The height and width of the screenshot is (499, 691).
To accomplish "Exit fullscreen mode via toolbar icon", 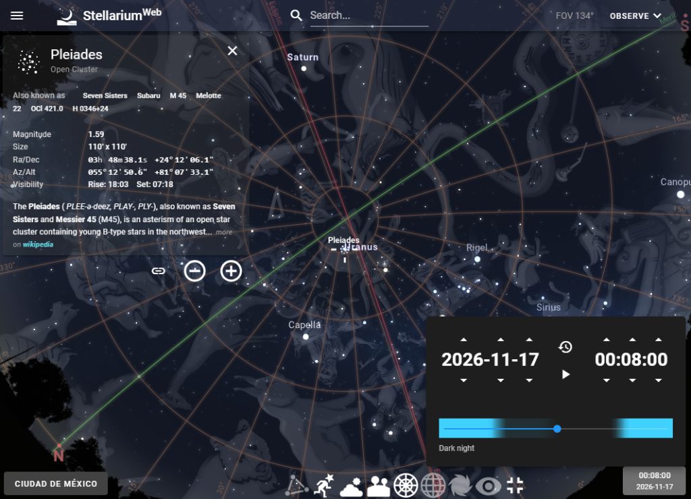I will pyautogui.click(x=515, y=485).
